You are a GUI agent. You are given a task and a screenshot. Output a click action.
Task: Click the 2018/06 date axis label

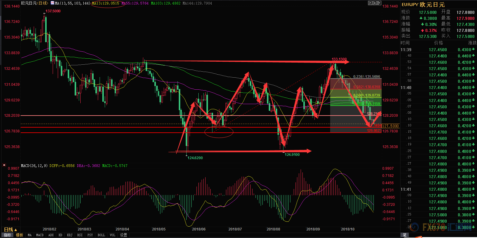tap(199, 229)
